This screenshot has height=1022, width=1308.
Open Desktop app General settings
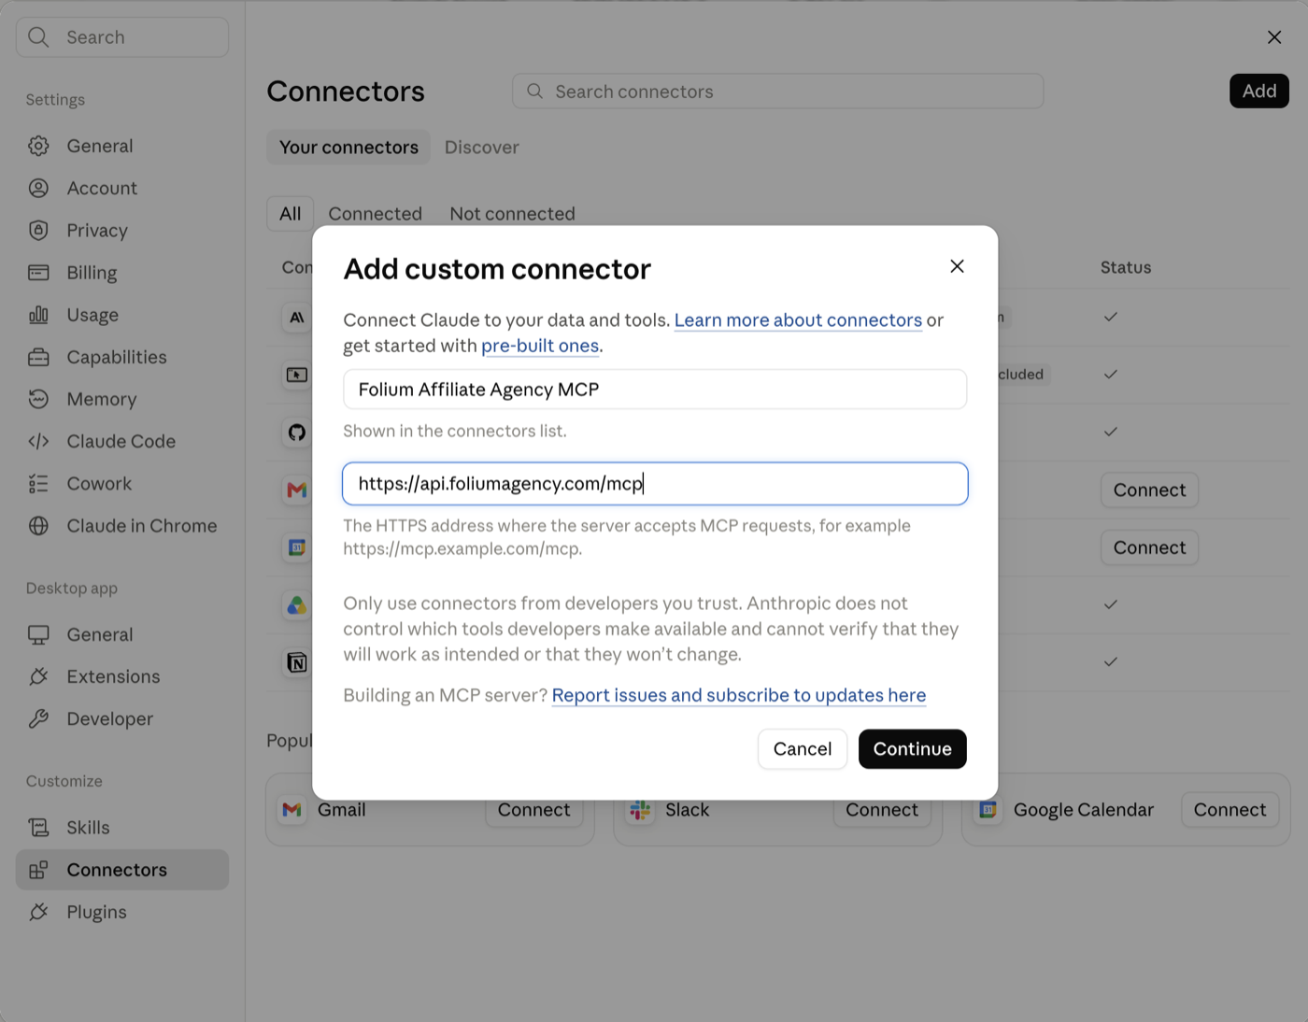pyautogui.click(x=122, y=634)
